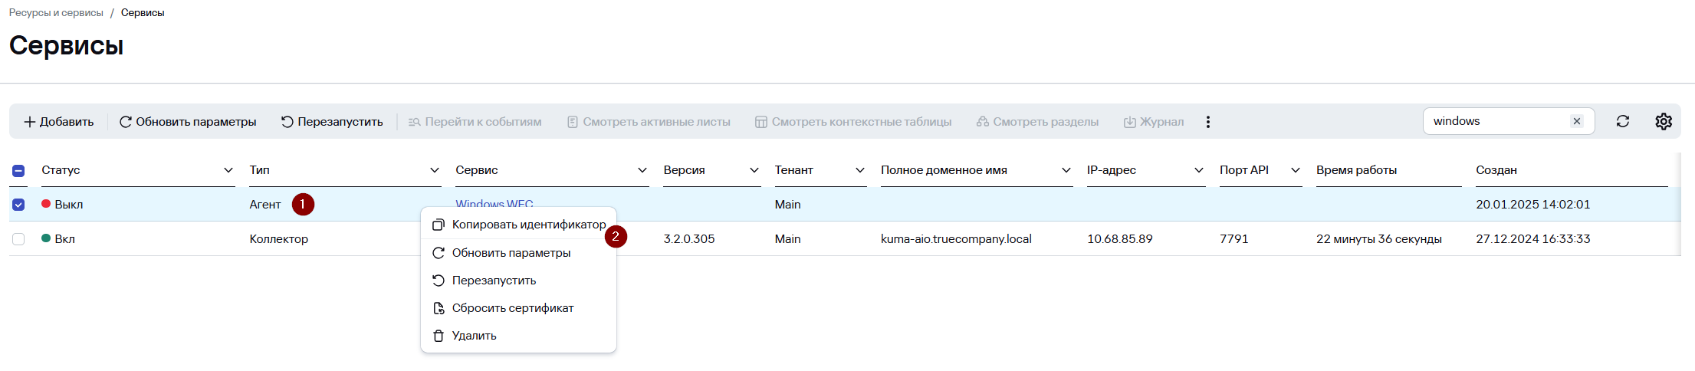Choose Копировать идентификатор in context menu
Screen dimensions: 1695x371
[x=528, y=225]
